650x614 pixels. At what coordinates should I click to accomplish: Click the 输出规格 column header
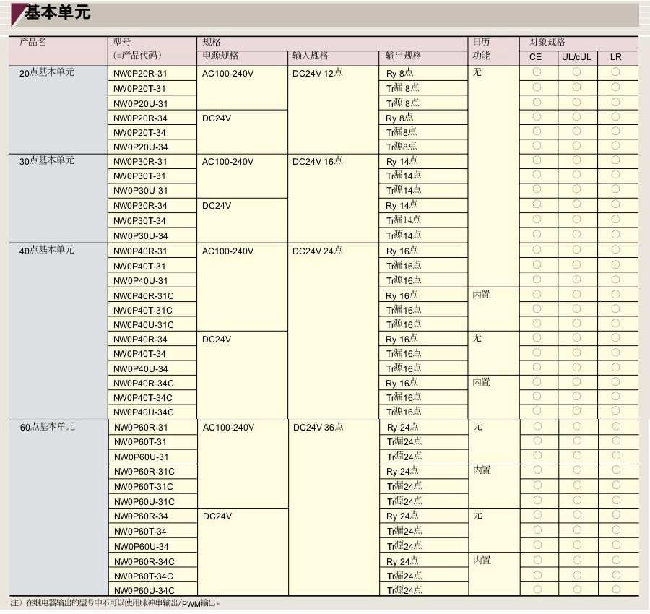click(x=404, y=56)
